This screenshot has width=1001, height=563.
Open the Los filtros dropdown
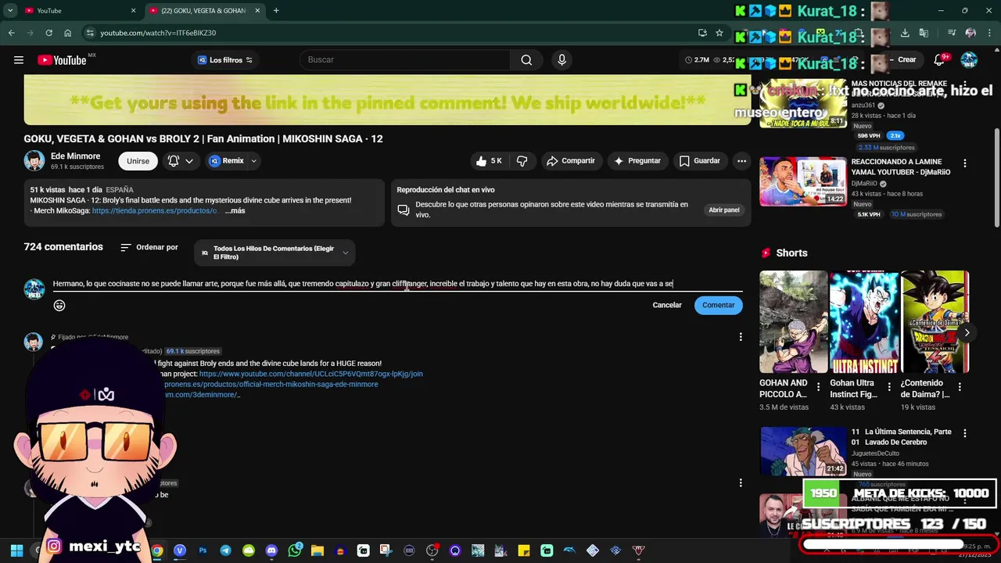tap(225, 60)
